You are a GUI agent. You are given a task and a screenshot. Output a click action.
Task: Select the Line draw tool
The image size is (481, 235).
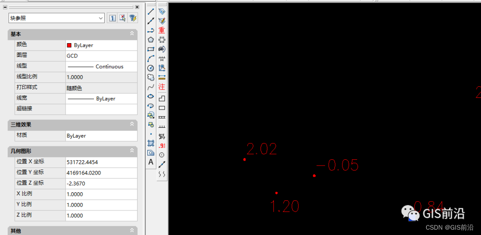coord(151,12)
